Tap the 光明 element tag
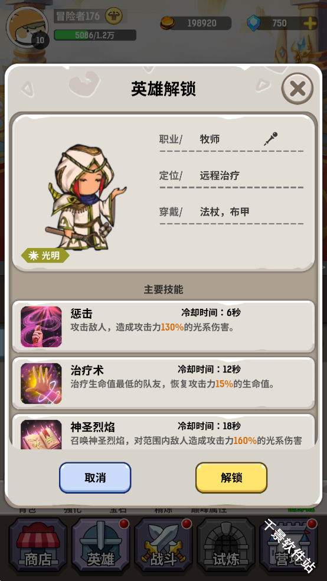 [45, 256]
